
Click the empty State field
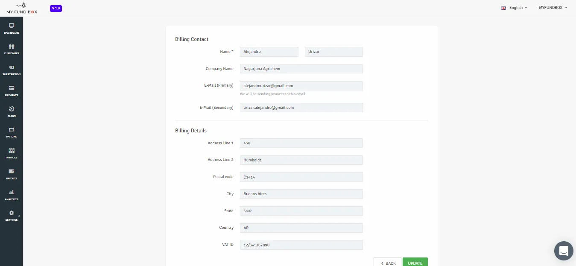[301, 211]
